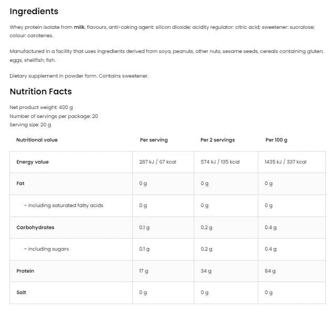The height and width of the screenshot is (313, 336).
Task: Click the bold word milk in ingredients
Action: click(x=79, y=27)
